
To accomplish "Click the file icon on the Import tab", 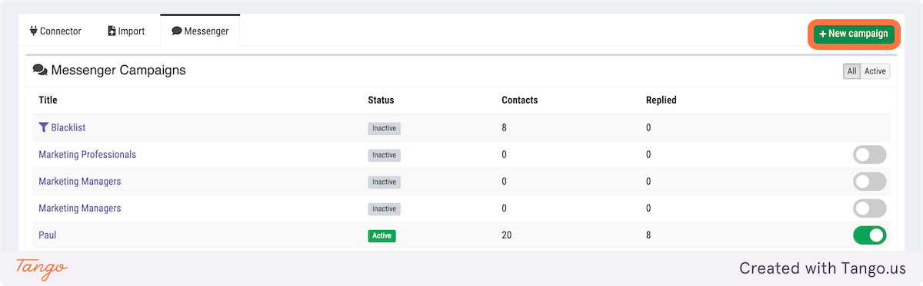I will coord(112,31).
